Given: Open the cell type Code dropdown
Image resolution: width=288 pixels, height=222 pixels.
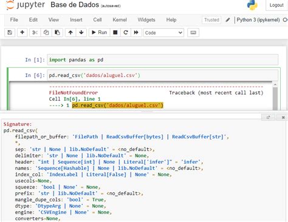Looking at the screenshot, I should point(163,33).
